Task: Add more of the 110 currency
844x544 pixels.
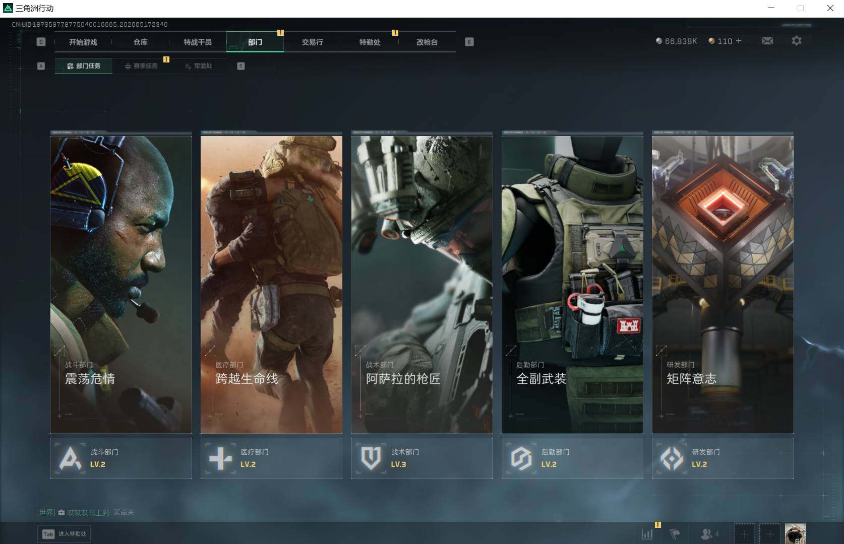Action: 739,41
